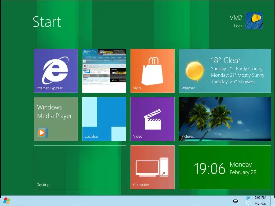The image size is (275, 206).
Task: Open the Desktop tile
Action: tap(80, 167)
